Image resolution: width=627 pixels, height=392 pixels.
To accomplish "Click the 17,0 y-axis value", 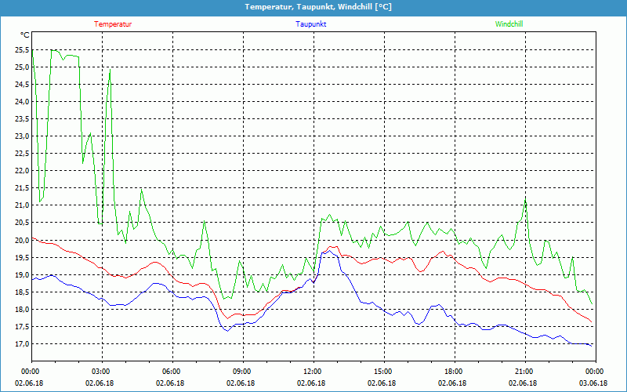I will tap(22, 344).
